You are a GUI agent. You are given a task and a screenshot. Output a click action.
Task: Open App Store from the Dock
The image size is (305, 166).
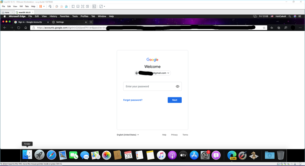[194, 155]
